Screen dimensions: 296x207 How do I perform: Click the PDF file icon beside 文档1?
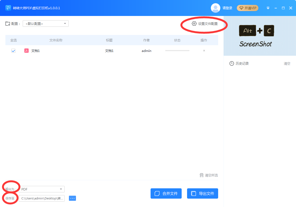pos(26,51)
